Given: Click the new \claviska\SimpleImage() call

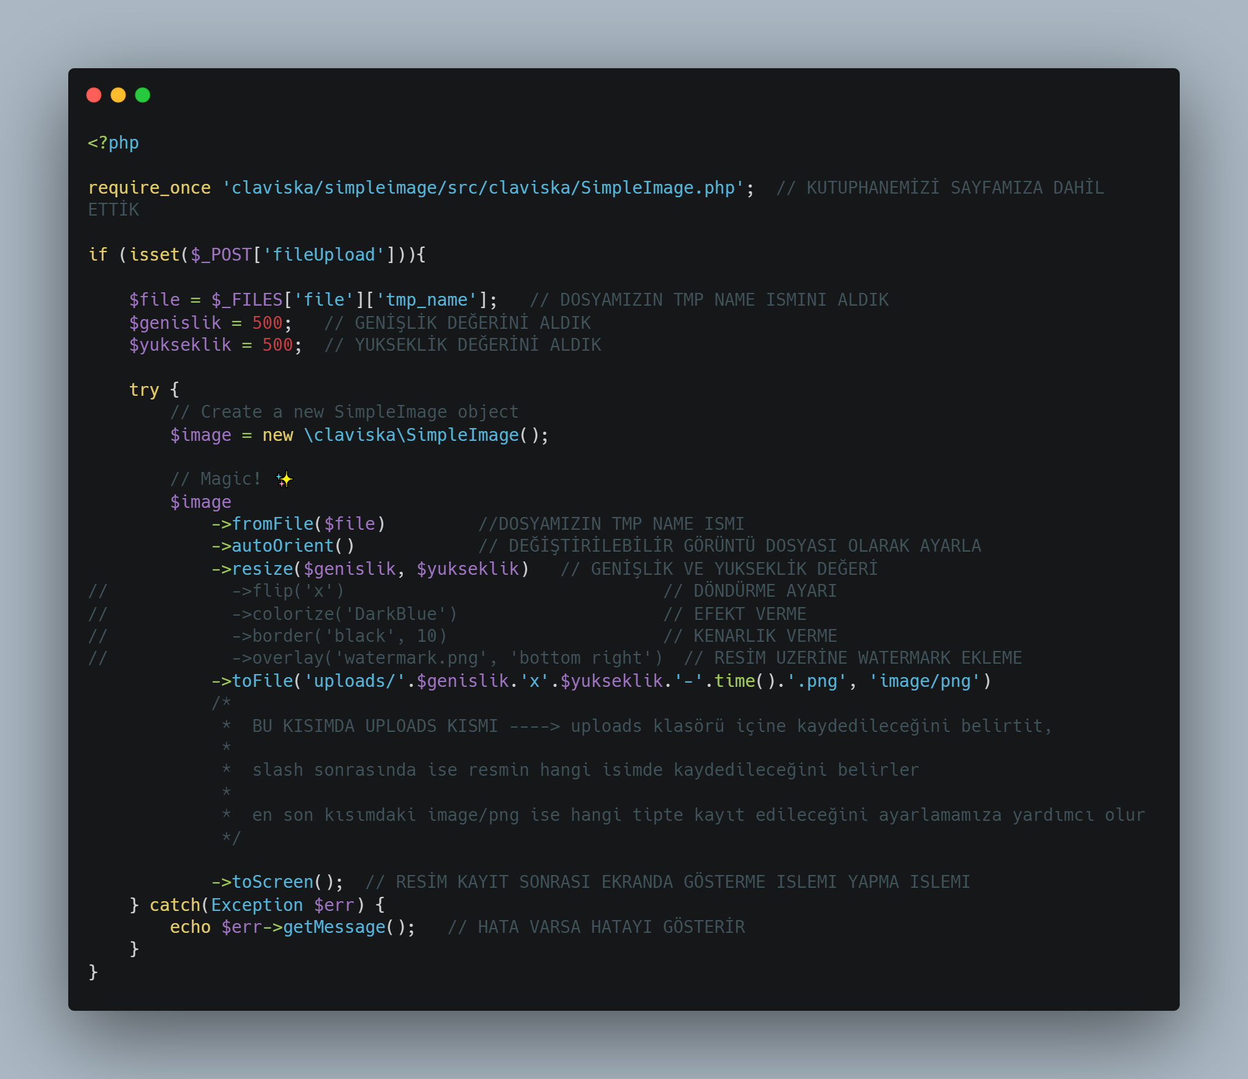Looking at the screenshot, I should tap(405, 435).
